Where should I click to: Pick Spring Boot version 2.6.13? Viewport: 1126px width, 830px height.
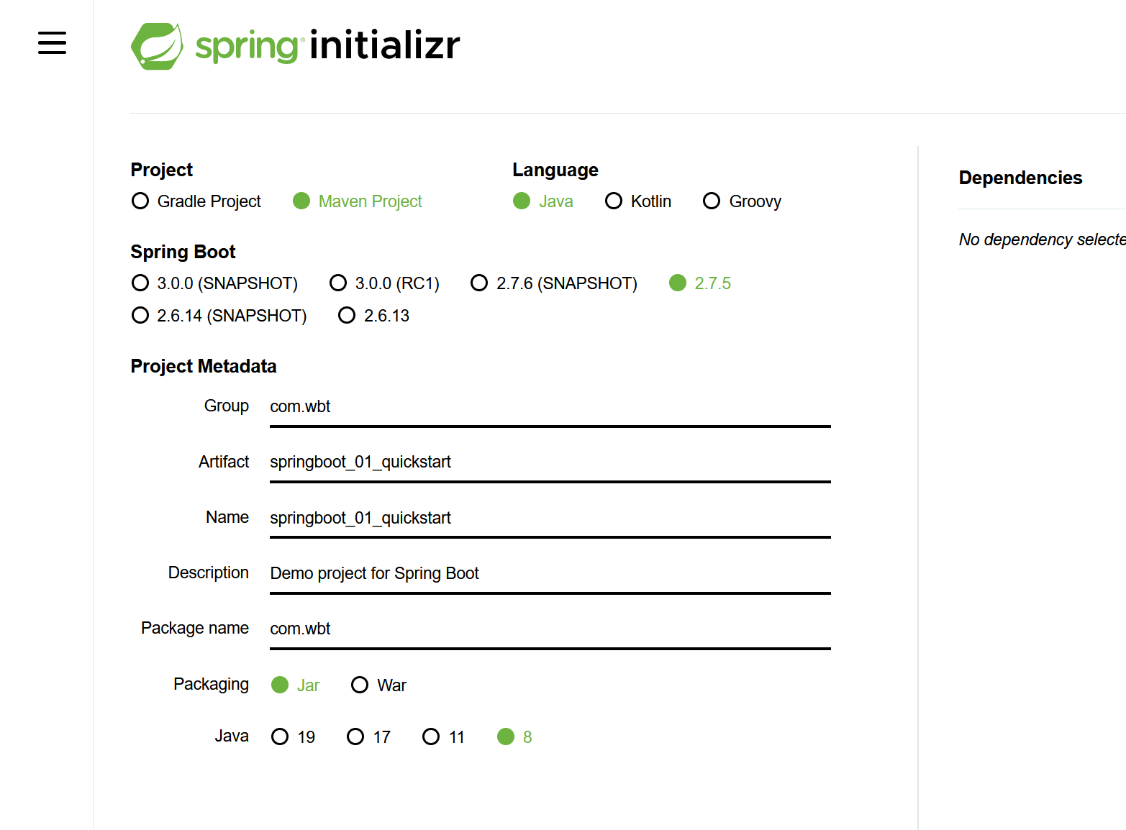coord(347,316)
